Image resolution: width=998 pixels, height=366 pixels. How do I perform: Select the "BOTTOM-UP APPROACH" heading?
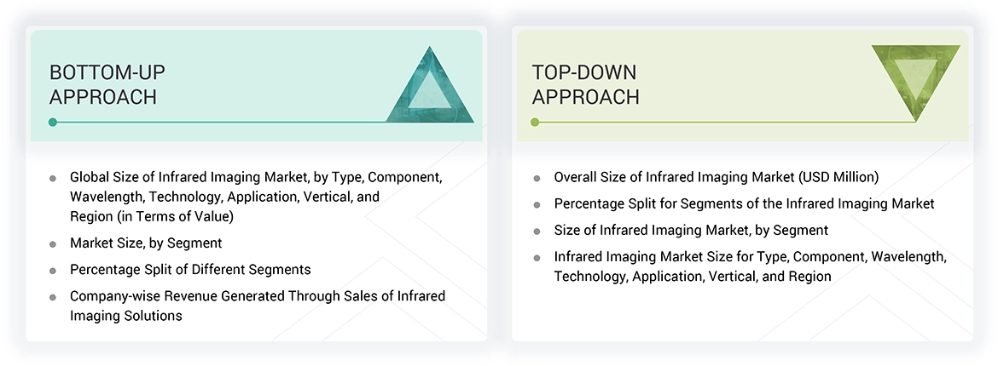pos(103,84)
